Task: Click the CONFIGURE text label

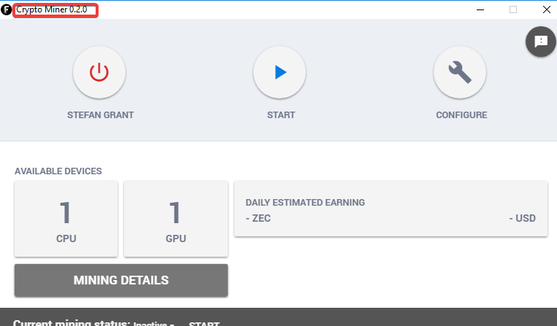Action: [x=461, y=115]
